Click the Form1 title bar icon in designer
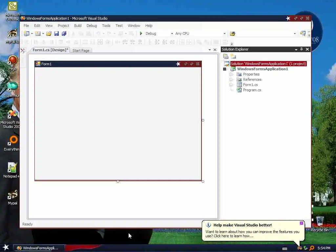The width and height of the screenshot is (336, 252). (38, 64)
